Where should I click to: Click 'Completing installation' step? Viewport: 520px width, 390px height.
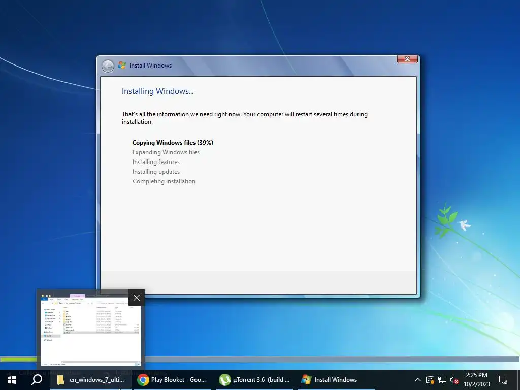coord(164,181)
